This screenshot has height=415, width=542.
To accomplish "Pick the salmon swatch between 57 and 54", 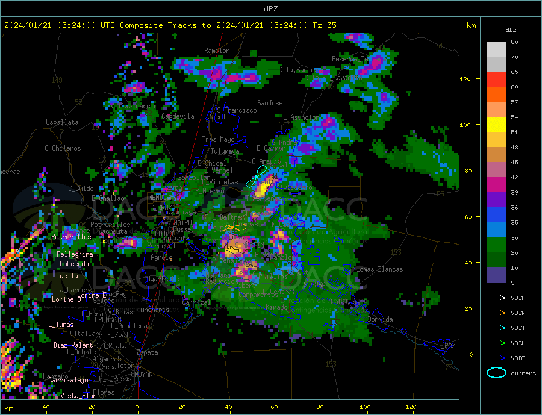I will pos(496,110).
